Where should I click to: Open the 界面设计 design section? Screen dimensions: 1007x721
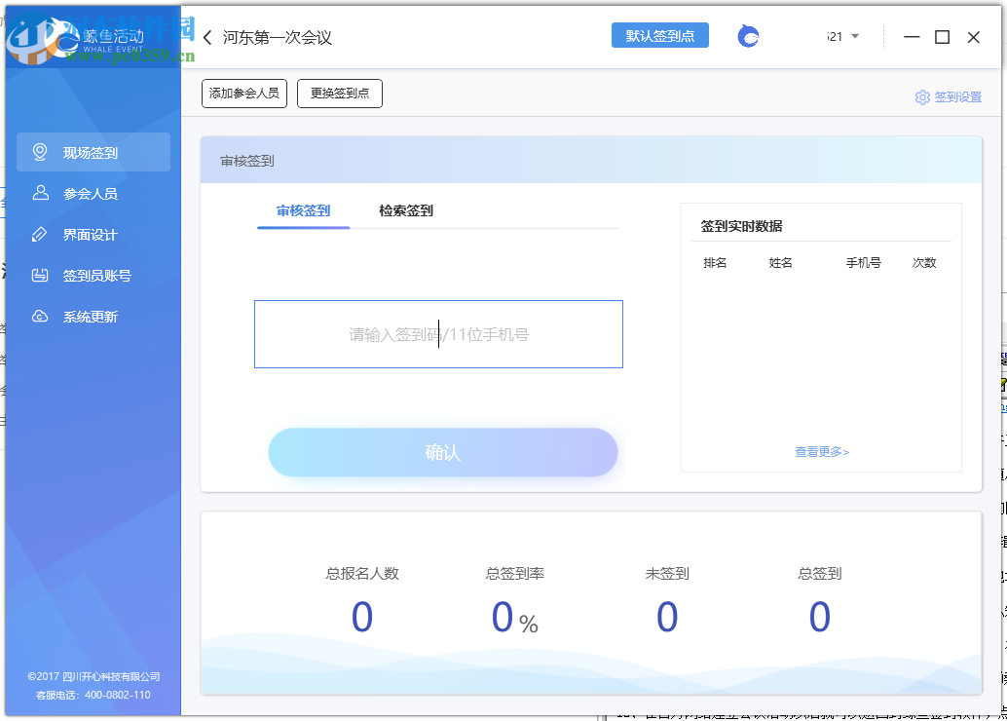click(x=93, y=234)
